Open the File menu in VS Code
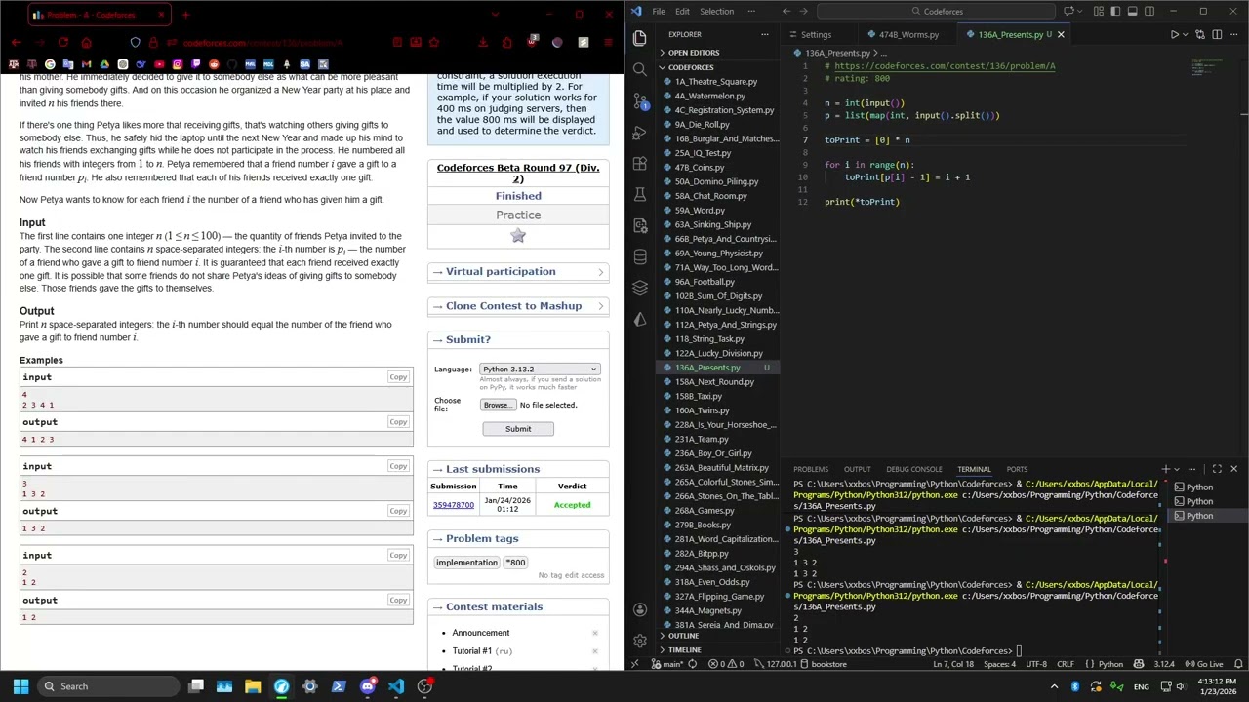 coord(659,11)
